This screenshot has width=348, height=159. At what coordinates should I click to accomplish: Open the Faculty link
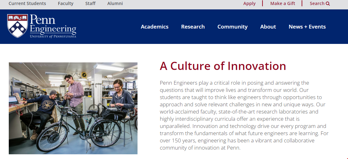click(x=65, y=3)
